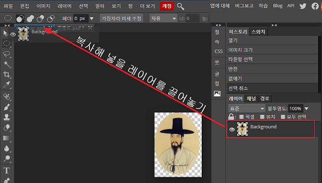The width and height of the screenshot is (322, 183).
Task: Open the 붓 brush side panel
Action: click(217, 62)
